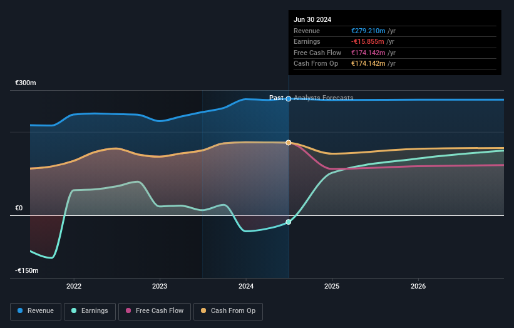
Task: Click the €0 y-axis label
Action: point(19,208)
